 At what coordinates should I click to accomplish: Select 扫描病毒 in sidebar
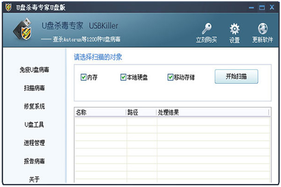click(34, 88)
